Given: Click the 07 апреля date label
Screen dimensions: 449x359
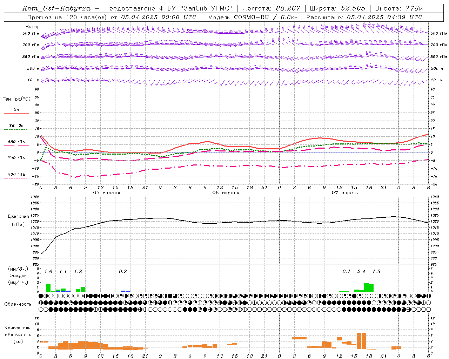Looking at the screenshot, I should [345, 193].
